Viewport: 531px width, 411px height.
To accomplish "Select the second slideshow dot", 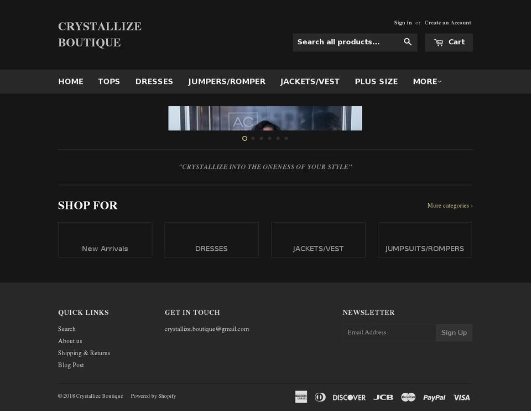I will (253, 138).
